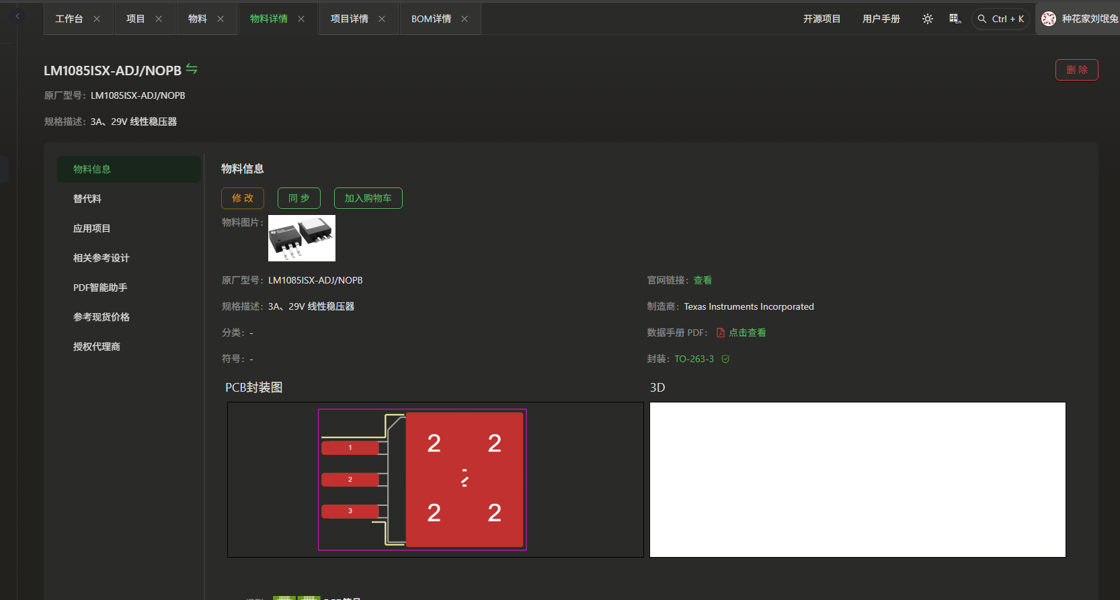
Task: Switch to the 项目详情 tab
Action: [x=349, y=19]
